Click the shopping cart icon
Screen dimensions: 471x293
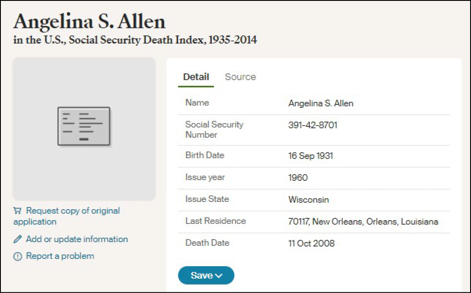click(x=17, y=211)
